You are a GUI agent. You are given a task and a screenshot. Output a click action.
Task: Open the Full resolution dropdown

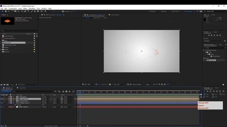coord(121,84)
